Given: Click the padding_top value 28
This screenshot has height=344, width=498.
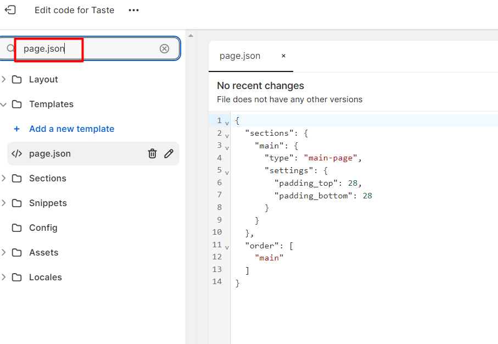Looking at the screenshot, I should (352, 183).
